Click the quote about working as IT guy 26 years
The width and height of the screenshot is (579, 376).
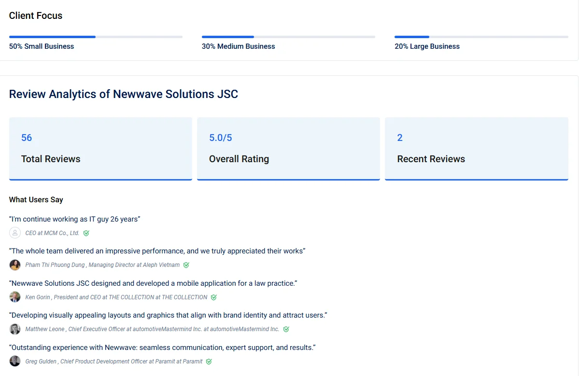pos(74,219)
